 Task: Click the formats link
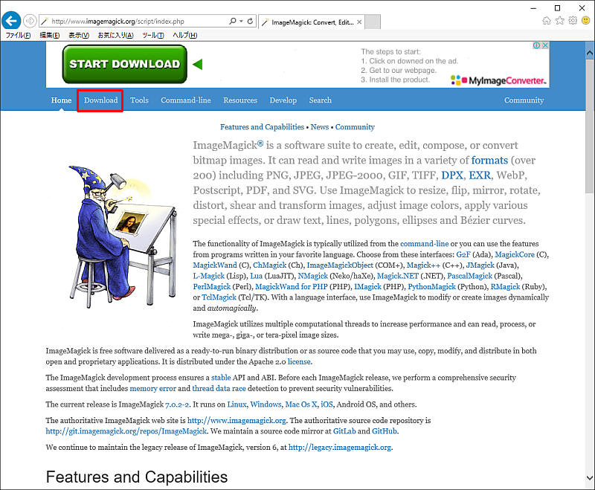click(x=489, y=160)
